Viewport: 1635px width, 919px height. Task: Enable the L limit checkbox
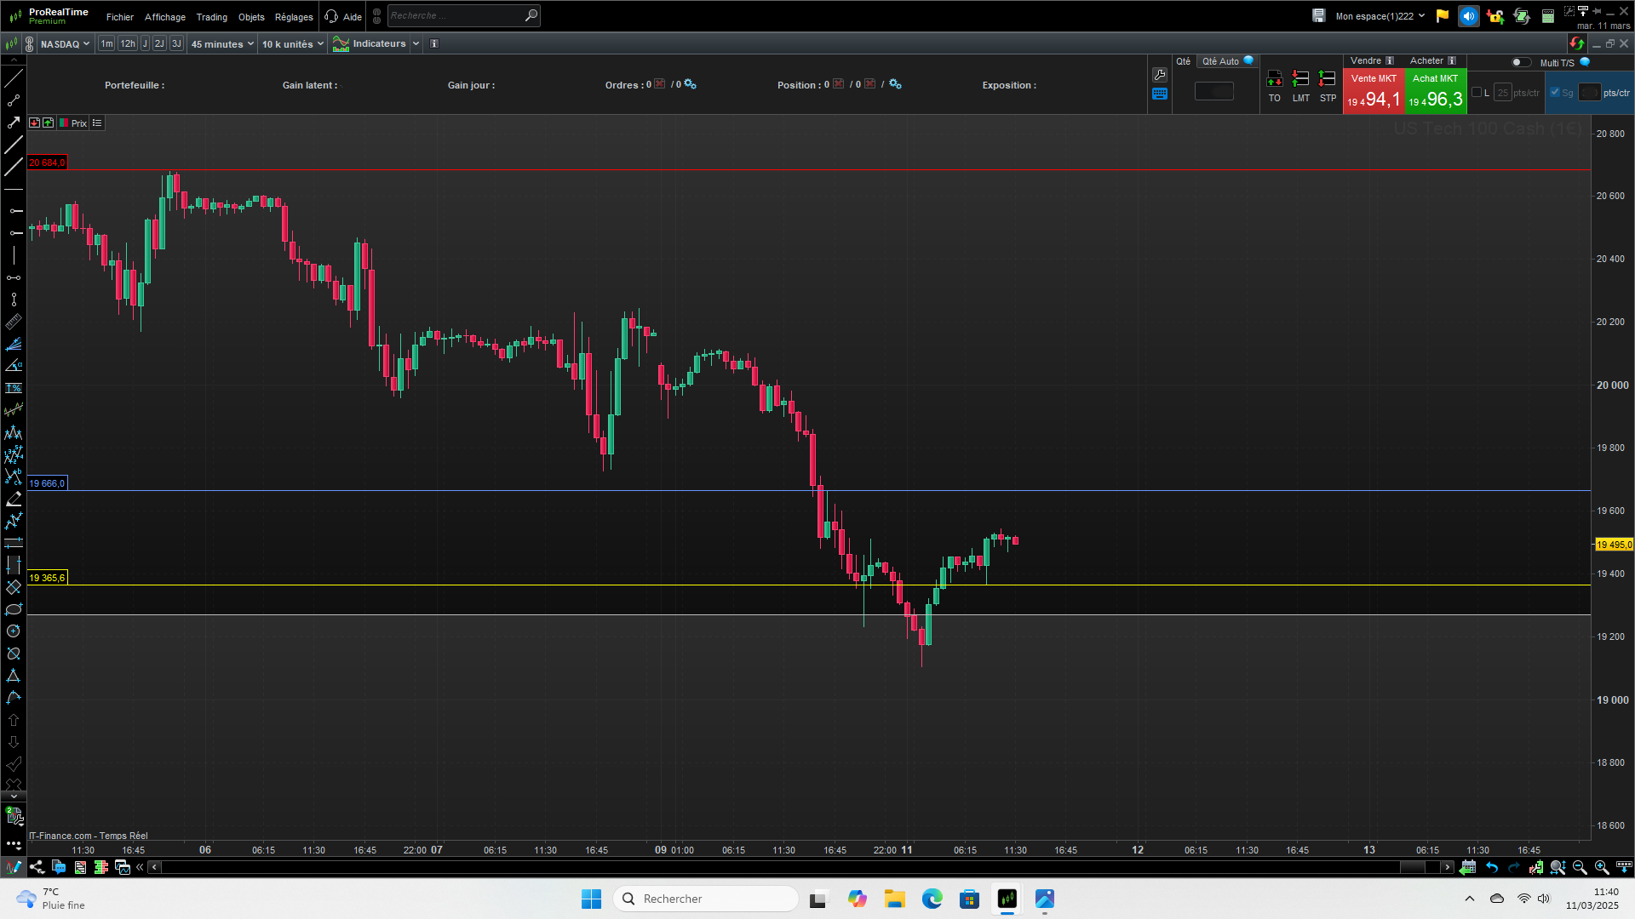click(x=1477, y=93)
